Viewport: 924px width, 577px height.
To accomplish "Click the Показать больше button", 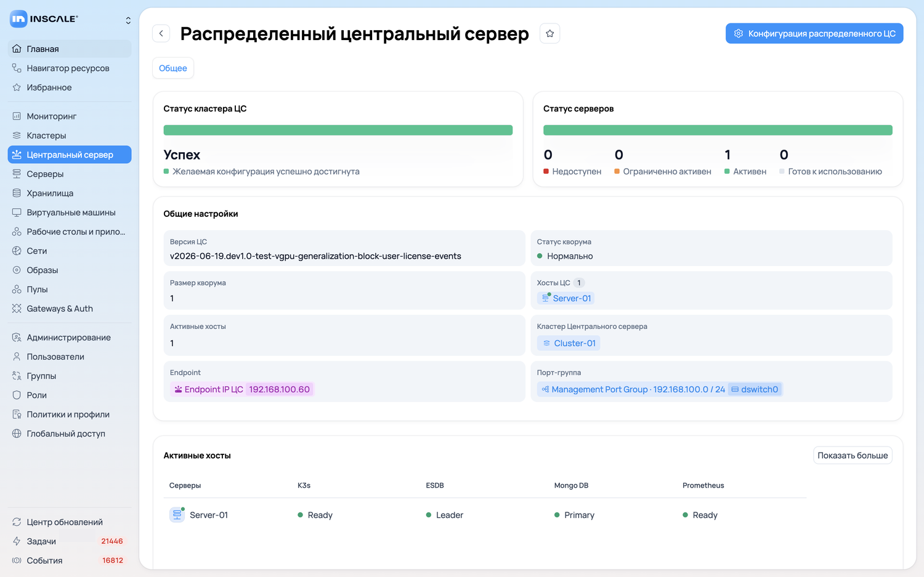I will tap(853, 456).
